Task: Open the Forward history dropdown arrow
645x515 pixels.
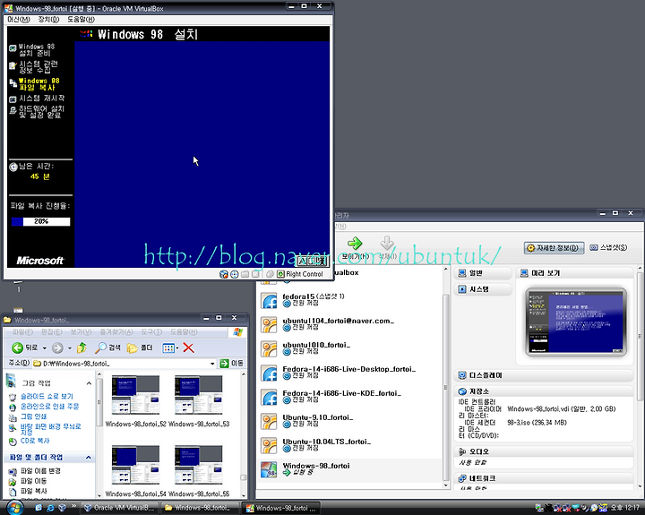Action: 70,348
